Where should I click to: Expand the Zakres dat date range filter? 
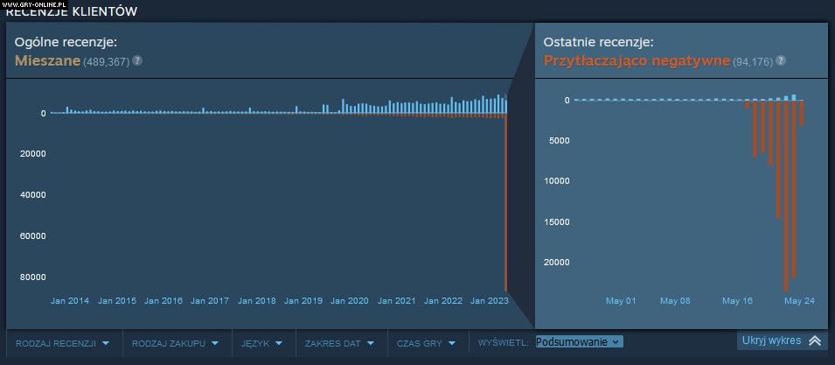point(339,343)
